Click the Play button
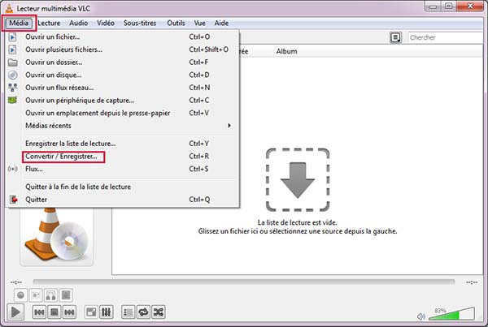Viewport: 488px width, 327px height. (15, 312)
